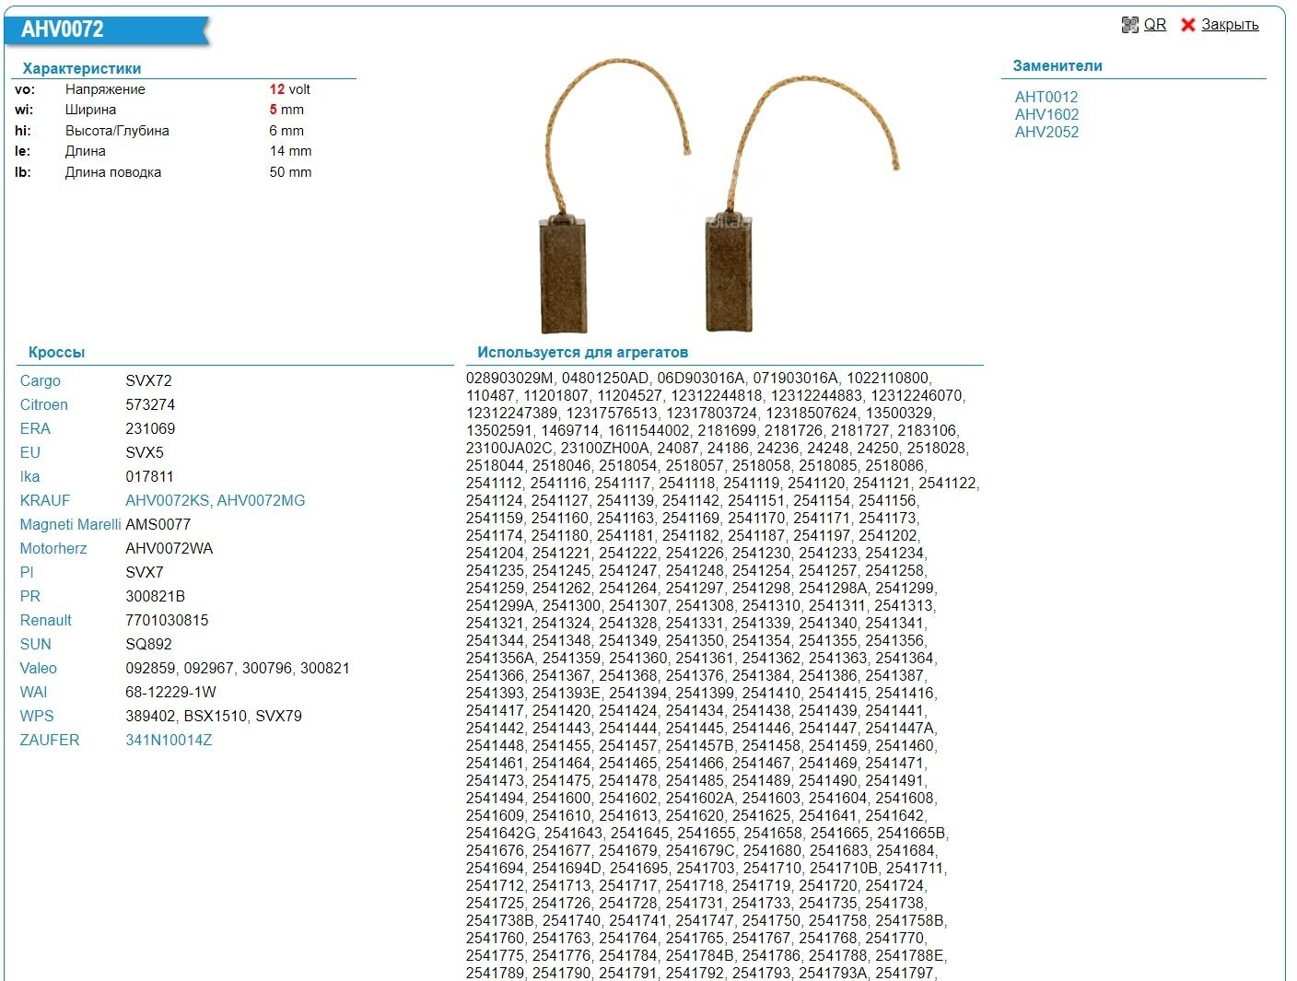Click the Заменители section heading
The image size is (1297, 981).
tap(1057, 65)
